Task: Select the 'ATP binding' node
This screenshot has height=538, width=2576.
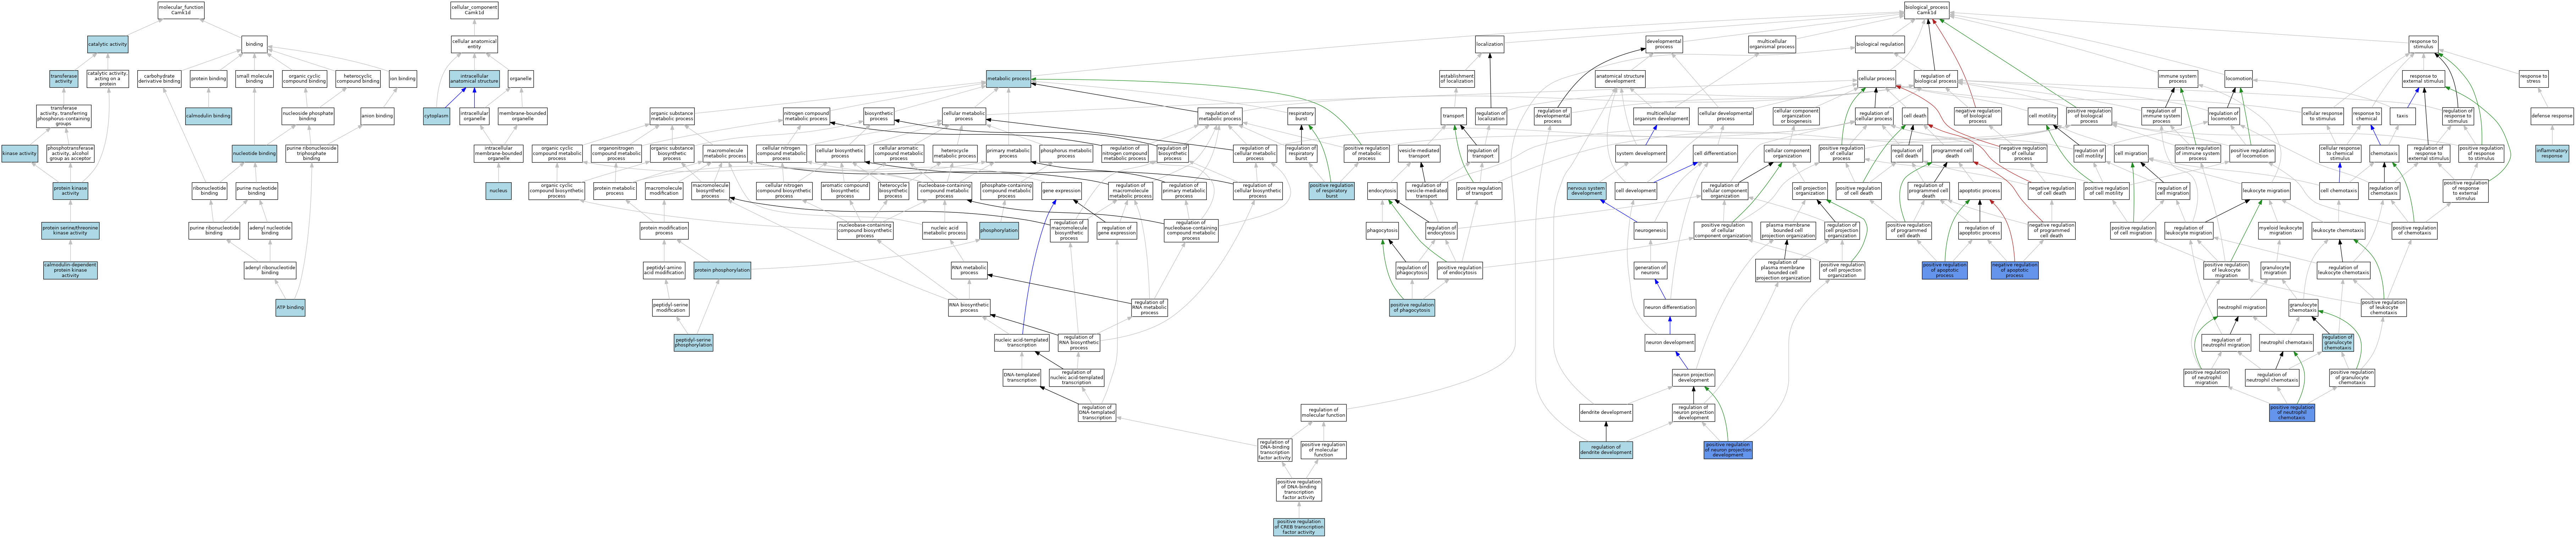Action: tap(290, 308)
